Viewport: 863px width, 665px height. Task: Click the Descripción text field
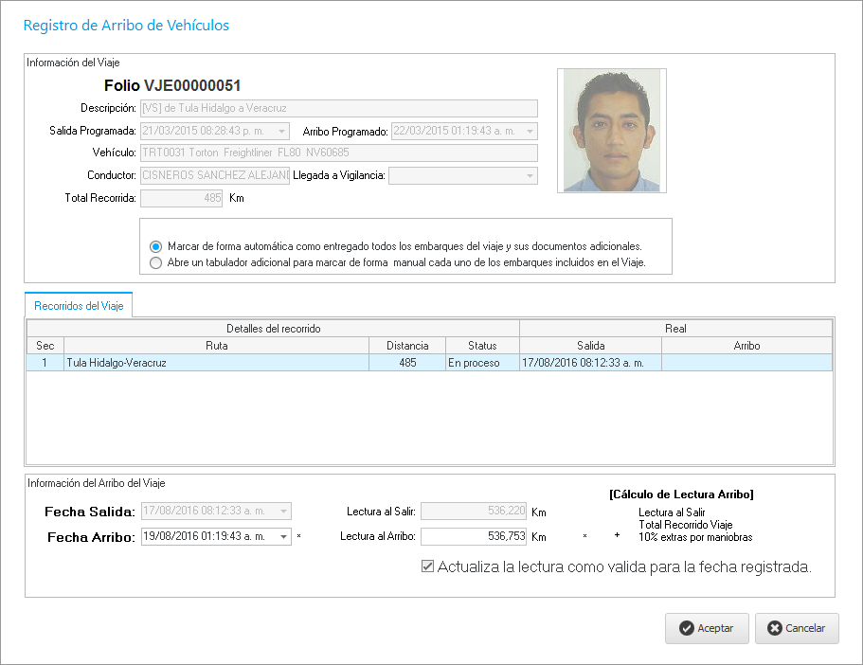(338, 108)
